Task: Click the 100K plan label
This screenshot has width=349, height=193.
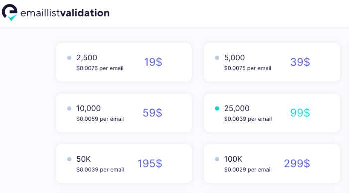Action: 233,159
